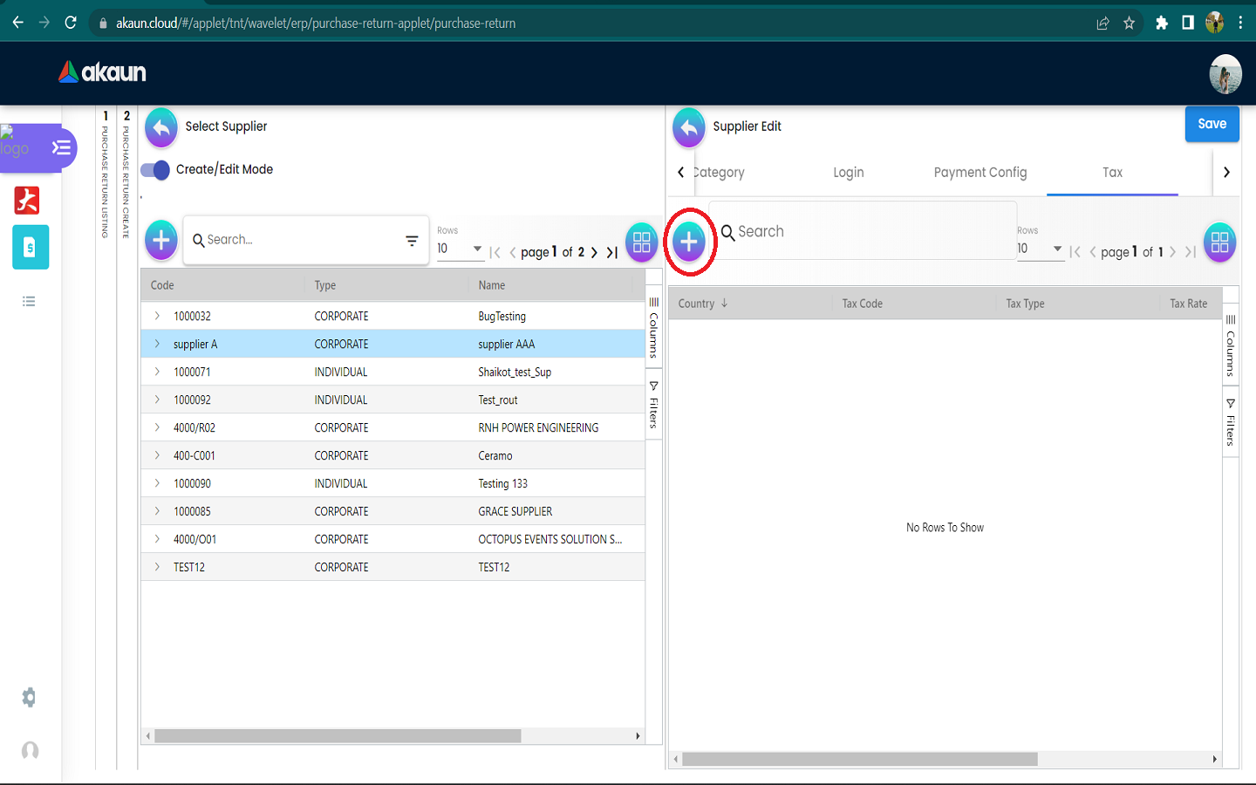Go to next page of suppliers
This screenshot has height=785, width=1256.
594,253
